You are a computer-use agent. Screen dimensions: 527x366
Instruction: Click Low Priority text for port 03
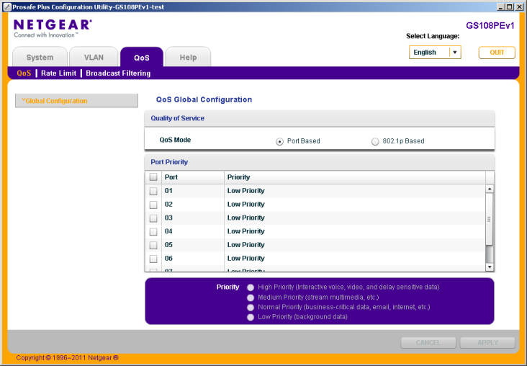point(246,218)
